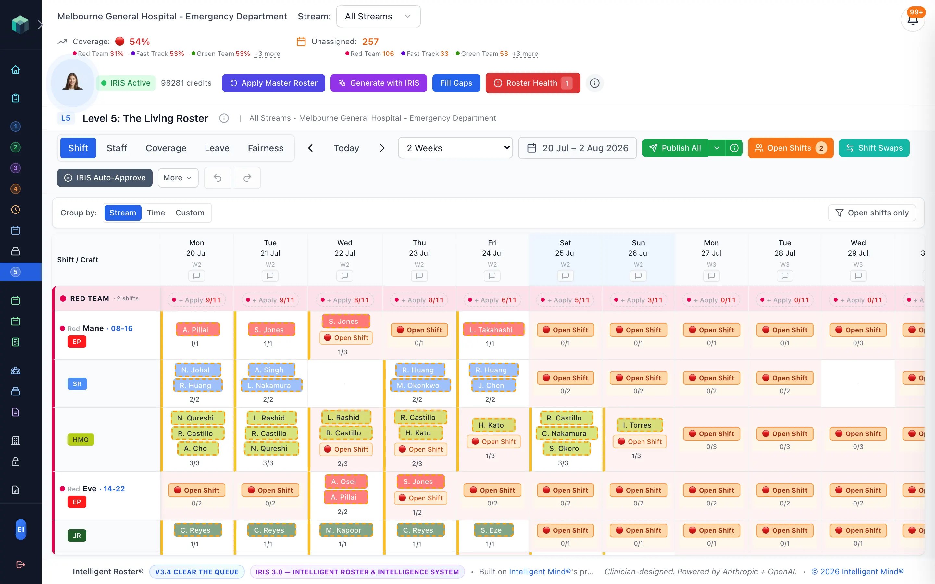Open Shift Swaps
The image size is (935, 584).
click(x=874, y=148)
